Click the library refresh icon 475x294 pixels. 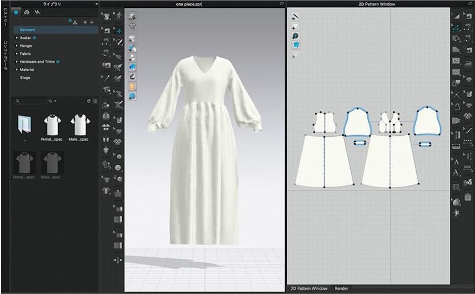coord(88,101)
